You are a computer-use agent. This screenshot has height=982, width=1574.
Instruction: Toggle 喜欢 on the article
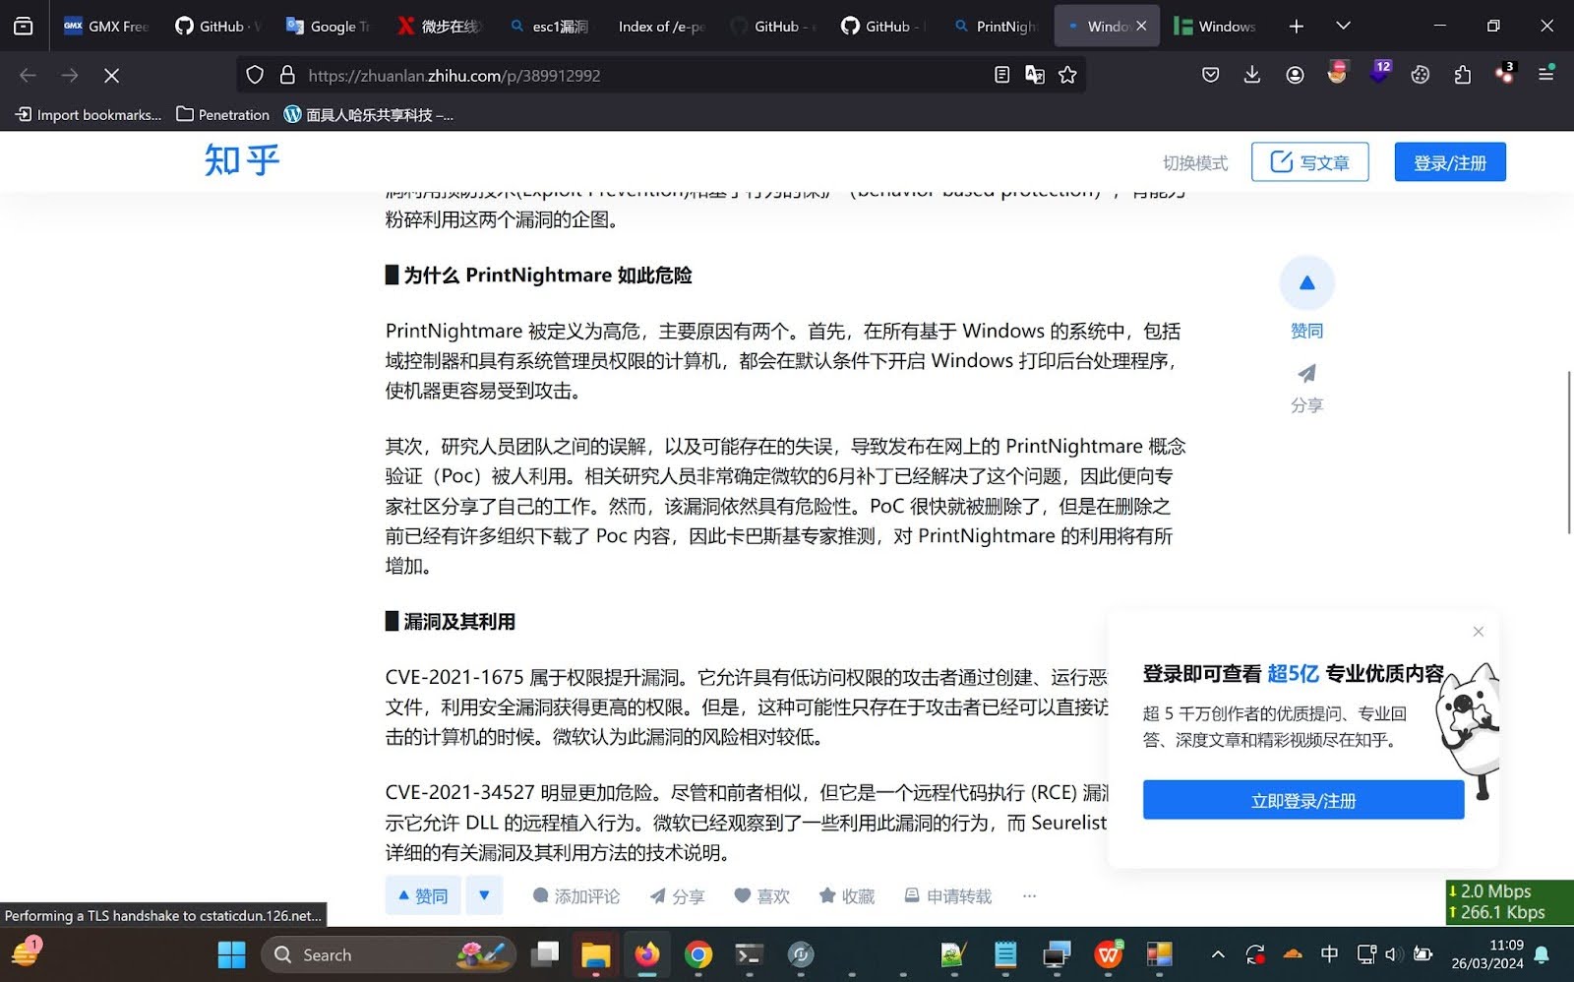(x=762, y=895)
